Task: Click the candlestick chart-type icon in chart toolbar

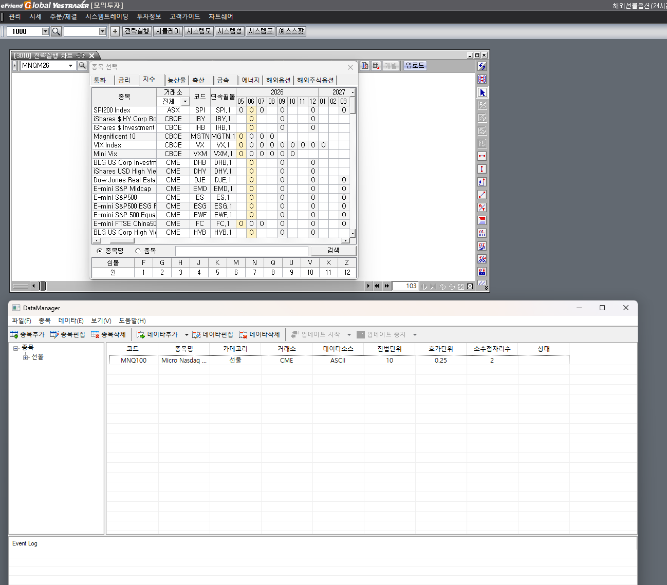Action: coord(365,66)
